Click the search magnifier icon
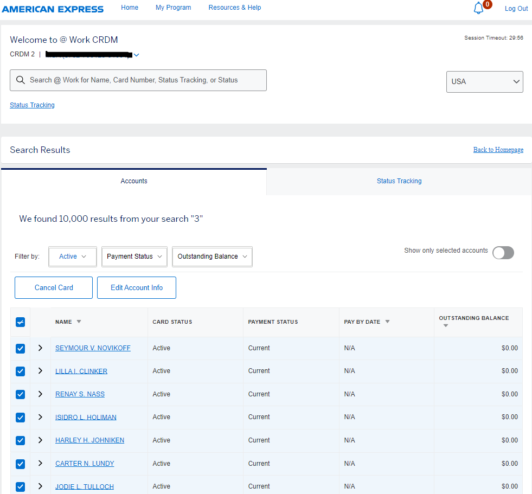This screenshot has height=494, width=532. (x=21, y=80)
